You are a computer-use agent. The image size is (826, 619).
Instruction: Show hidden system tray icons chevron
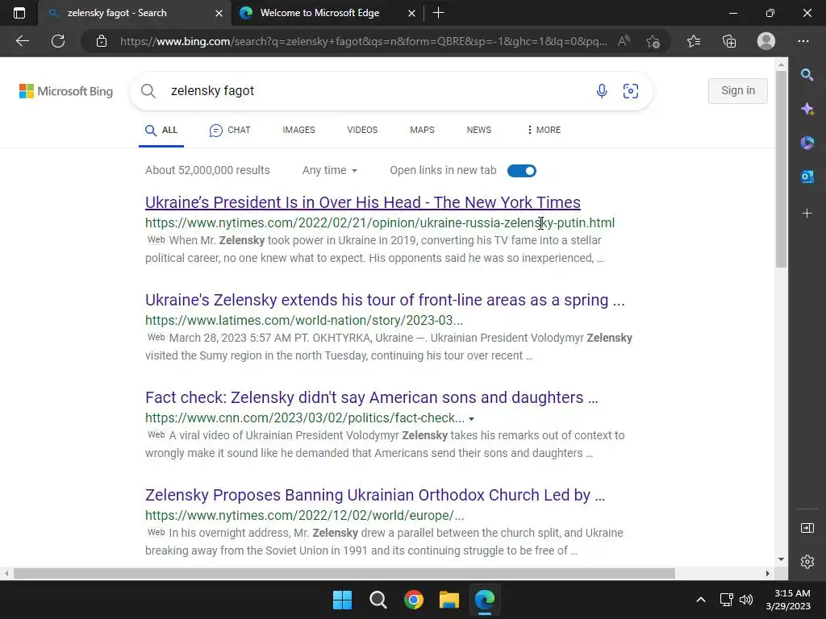[x=701, y=600]
